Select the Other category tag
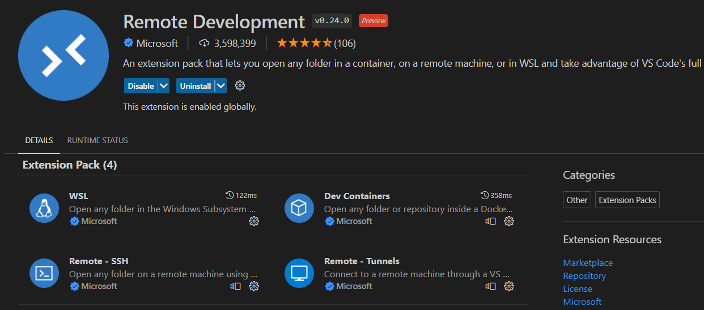 pos(577,200)
